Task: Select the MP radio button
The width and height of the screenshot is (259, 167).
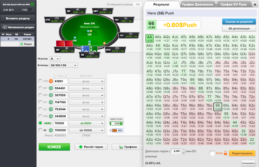Action: [40, 88]
